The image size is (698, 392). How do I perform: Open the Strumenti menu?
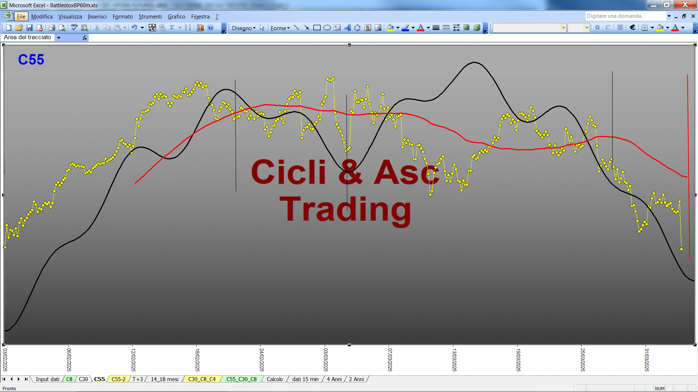point(150,17)
